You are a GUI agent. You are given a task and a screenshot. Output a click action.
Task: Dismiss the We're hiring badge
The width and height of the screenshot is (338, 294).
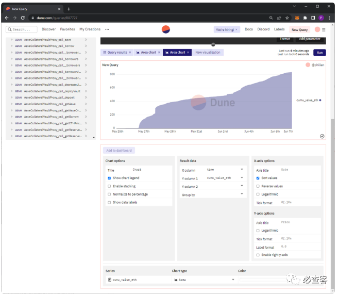(236, 29)
